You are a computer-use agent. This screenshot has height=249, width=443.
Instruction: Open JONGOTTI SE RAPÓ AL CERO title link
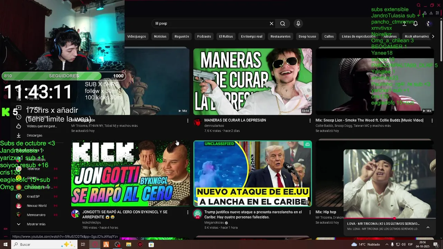[x=125, y=214]
